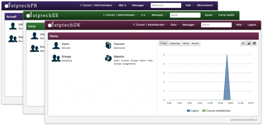Open the Aide dropdown in xtptechFR
Screen dimensions: 263x126
[189, 5]
